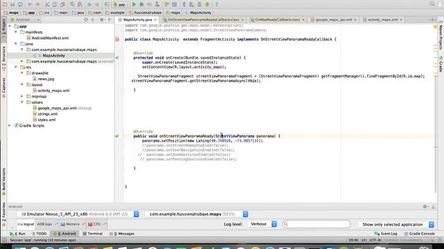The image size is (444, 249).
Task: Open the Android project view dropdown
Action: point(25,20)
